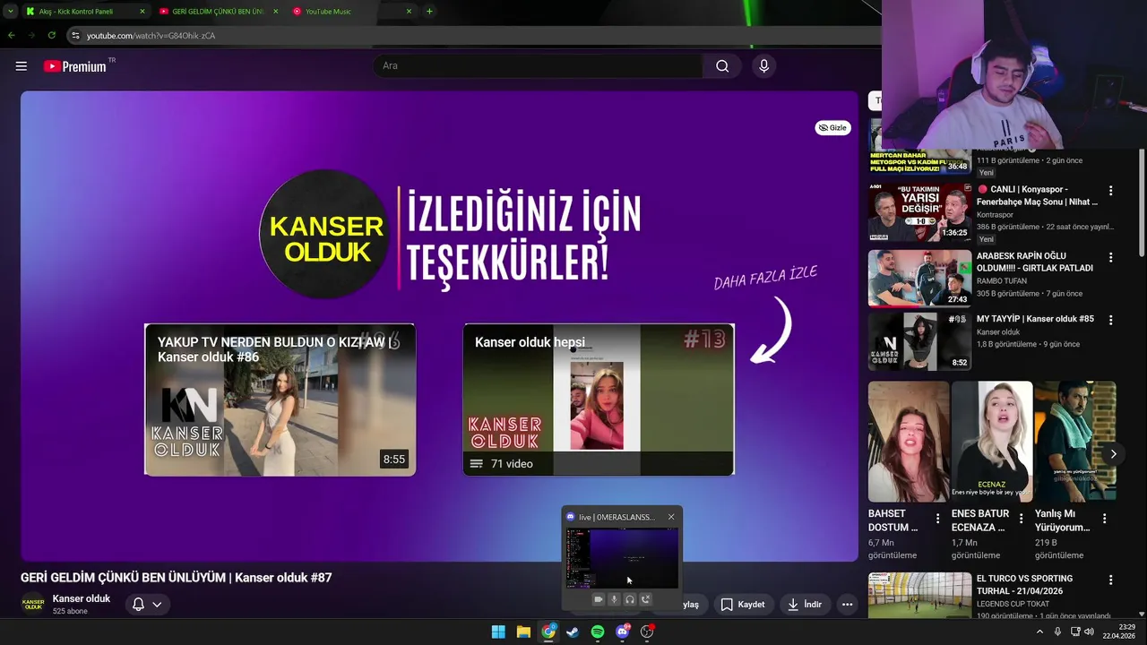Close the Kick Kontrol Paneli tab
This screenshot has height=645, width=1147.
tap(142, 12)
